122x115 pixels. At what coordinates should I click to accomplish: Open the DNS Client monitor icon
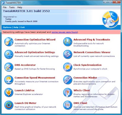(68, 105)
